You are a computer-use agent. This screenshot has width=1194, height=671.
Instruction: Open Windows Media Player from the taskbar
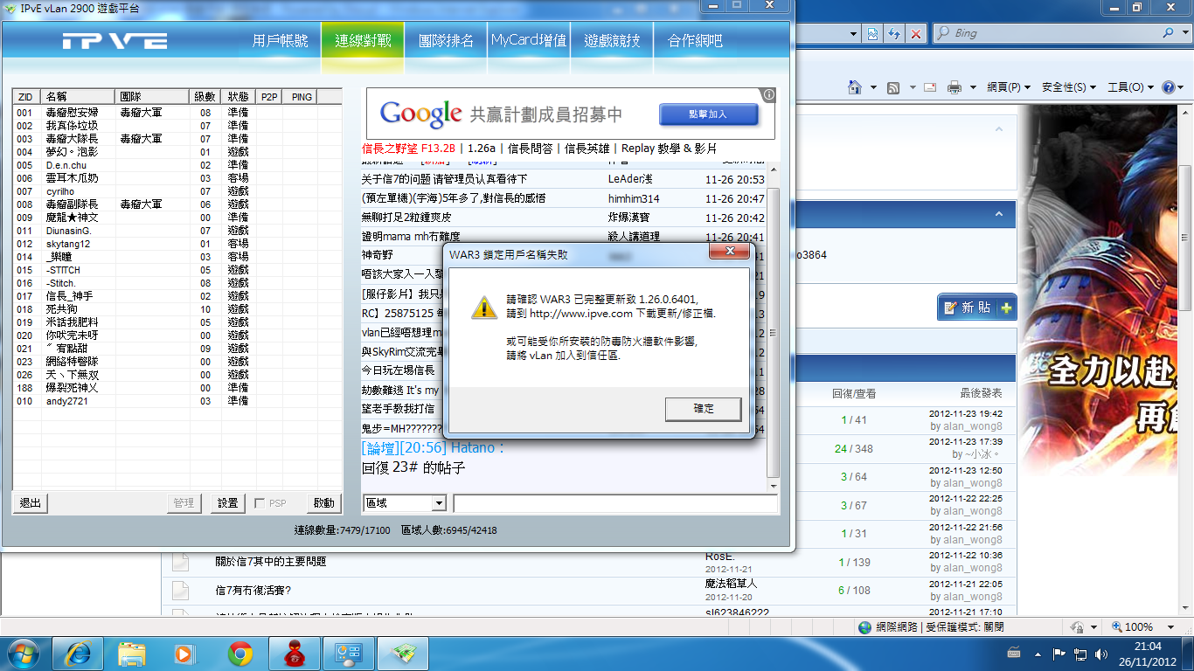(185, 653)
